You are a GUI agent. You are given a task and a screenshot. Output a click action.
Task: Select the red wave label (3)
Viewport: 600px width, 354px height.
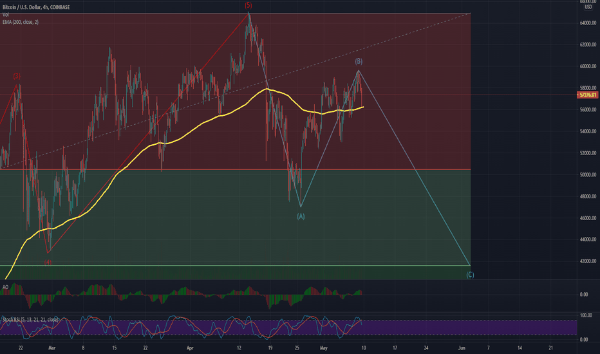[x=17, y=76]
